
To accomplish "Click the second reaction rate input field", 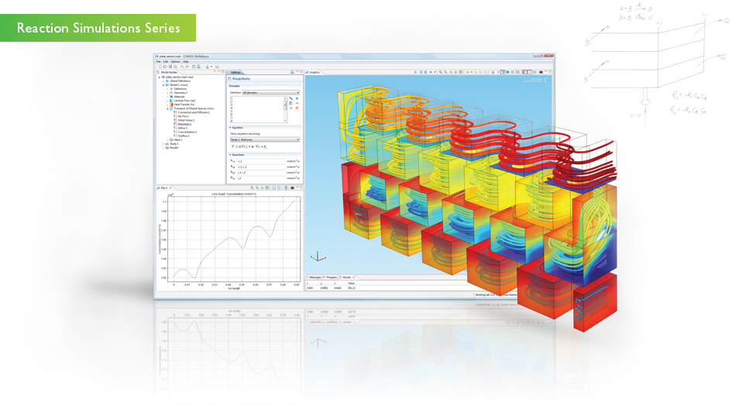I will (261, 167).
